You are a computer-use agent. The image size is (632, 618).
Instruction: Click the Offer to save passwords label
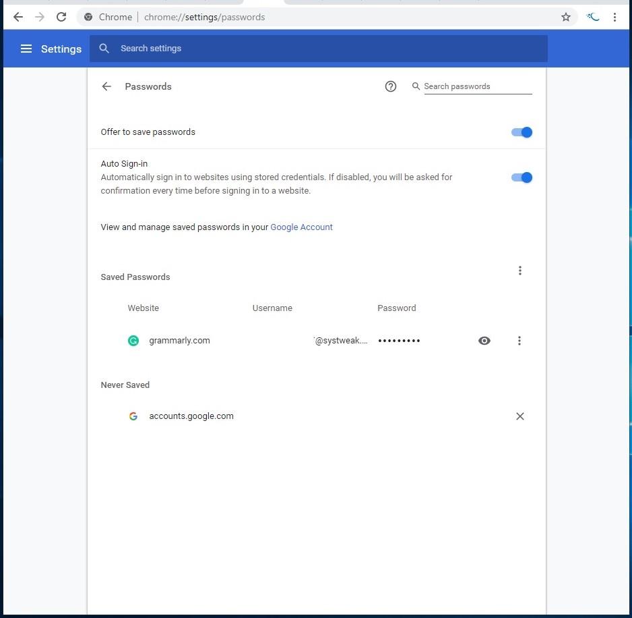tap(148, 132)
